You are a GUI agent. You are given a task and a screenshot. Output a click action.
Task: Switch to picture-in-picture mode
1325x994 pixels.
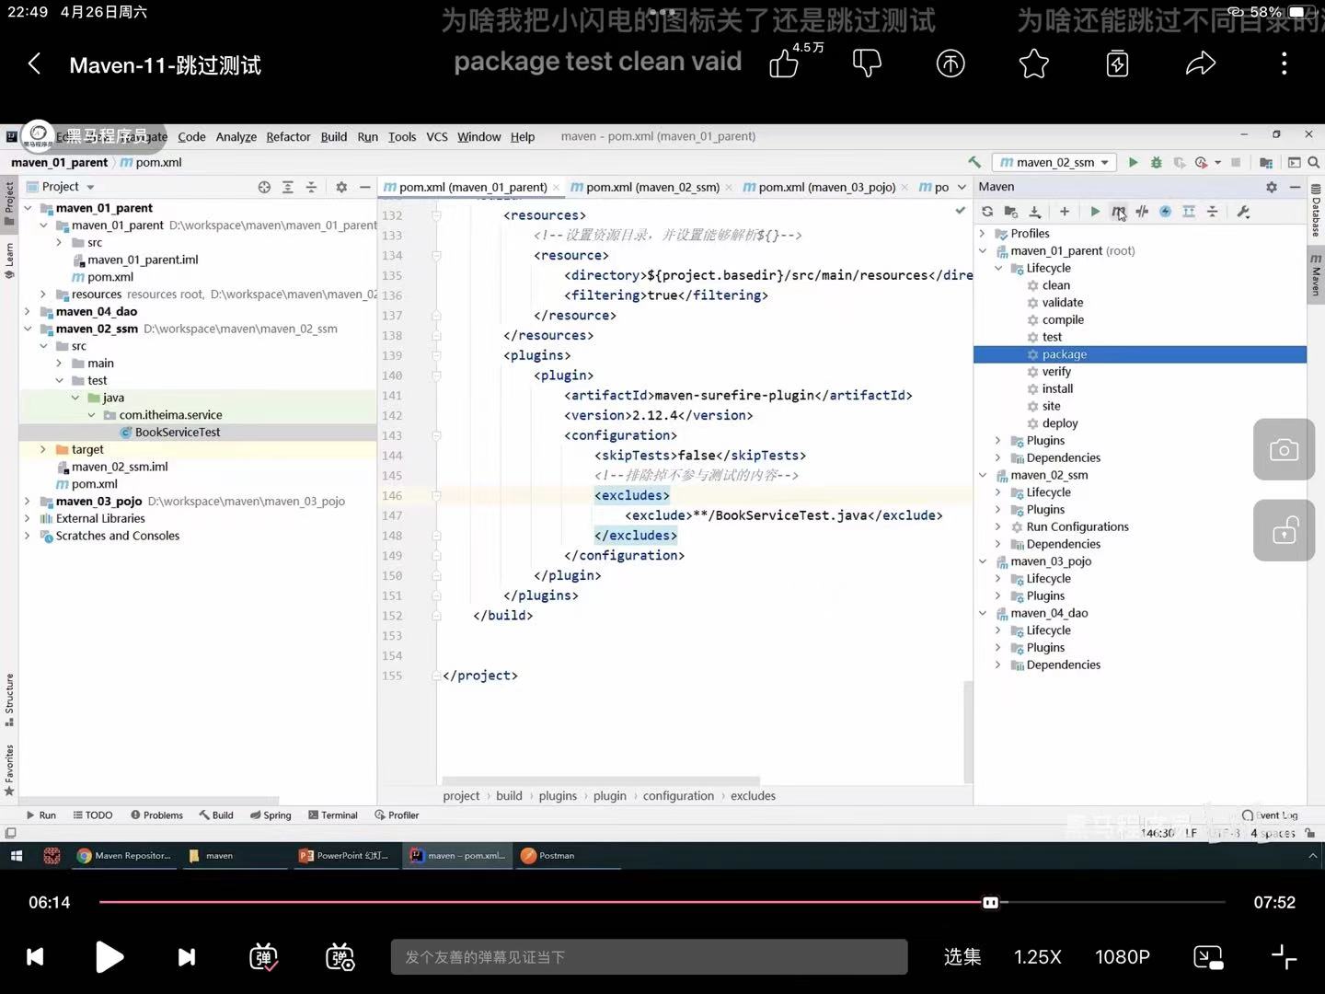[x=1208, y=957]
